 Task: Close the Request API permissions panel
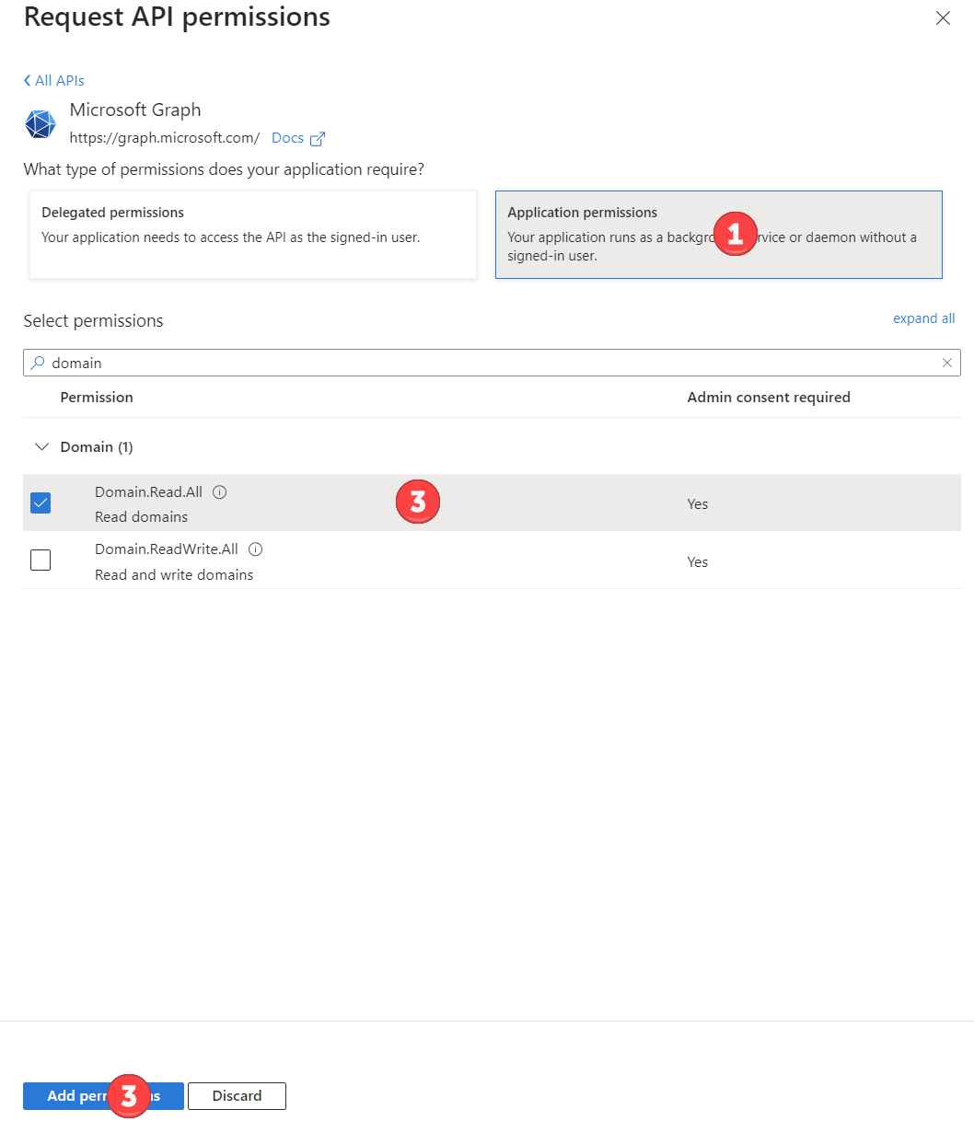click(943, 17)
